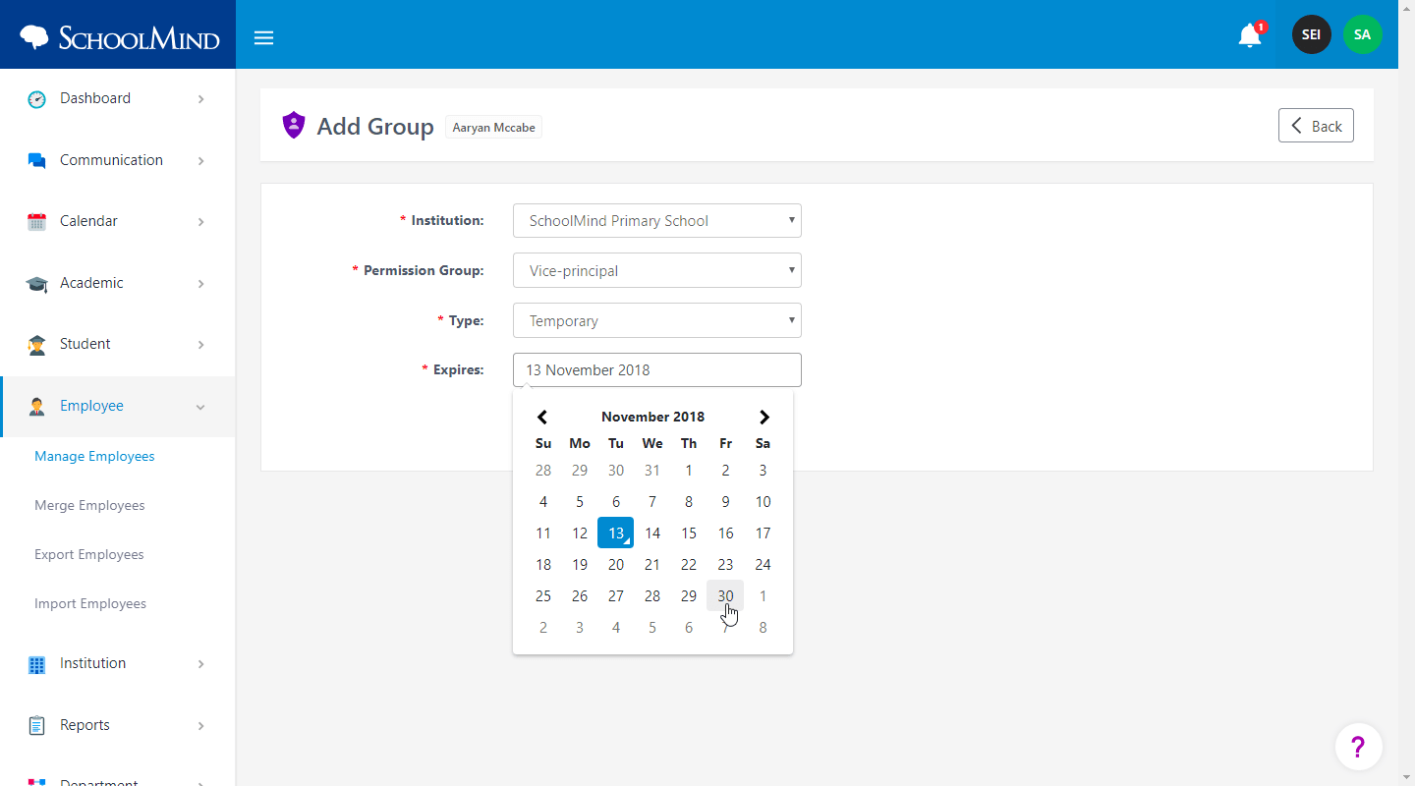Open Merge Employees submenu item
The image size is (1415, 786).
(x=89, y=505)
